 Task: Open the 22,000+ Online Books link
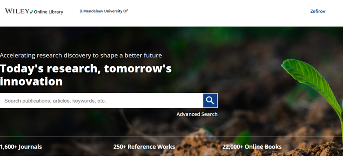click(252, 147)
